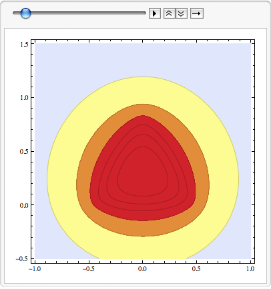Toggle the animation direction arrow button
The image size is (271, 289).
(197, 13)
